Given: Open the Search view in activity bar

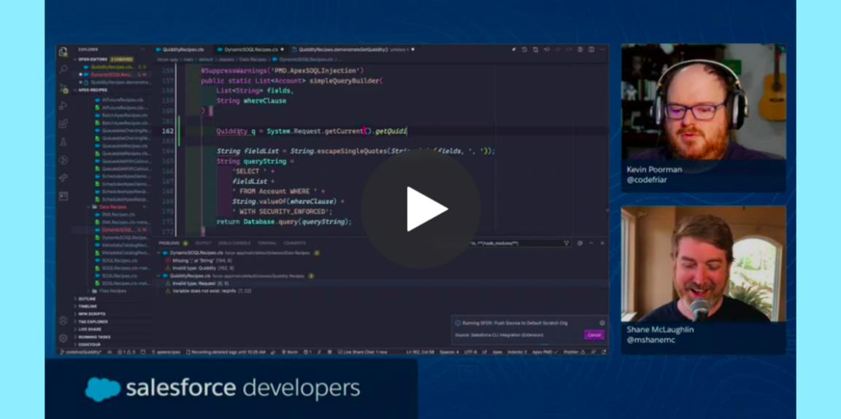Looking at the screenshot, I should coord(64,69).
